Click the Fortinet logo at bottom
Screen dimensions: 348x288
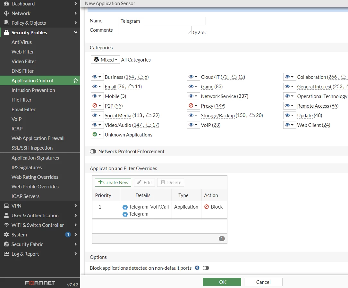40,283
